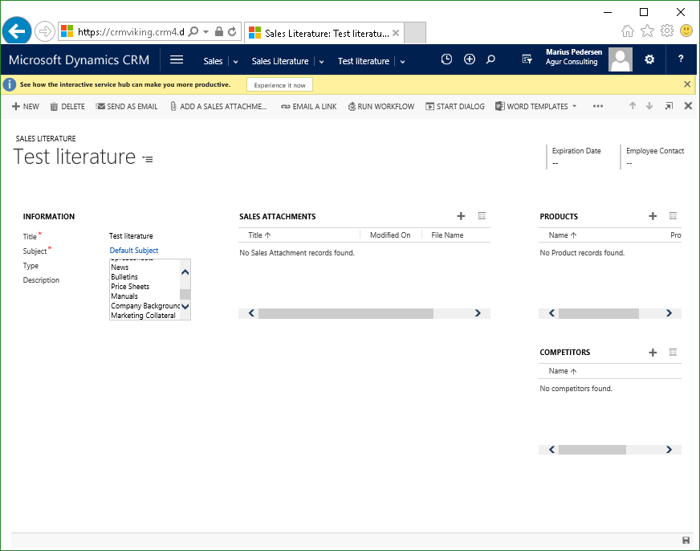This screenshot has width=700, height=551.
Task: Open the browser home icon
Action: (x=628, y=31)
